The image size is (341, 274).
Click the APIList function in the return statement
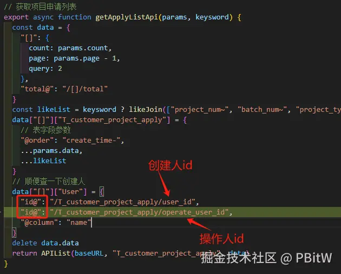tap(56, 253)
